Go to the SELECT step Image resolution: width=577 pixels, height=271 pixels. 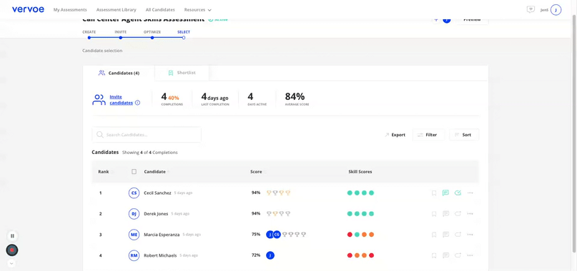[x=184, y=32]
